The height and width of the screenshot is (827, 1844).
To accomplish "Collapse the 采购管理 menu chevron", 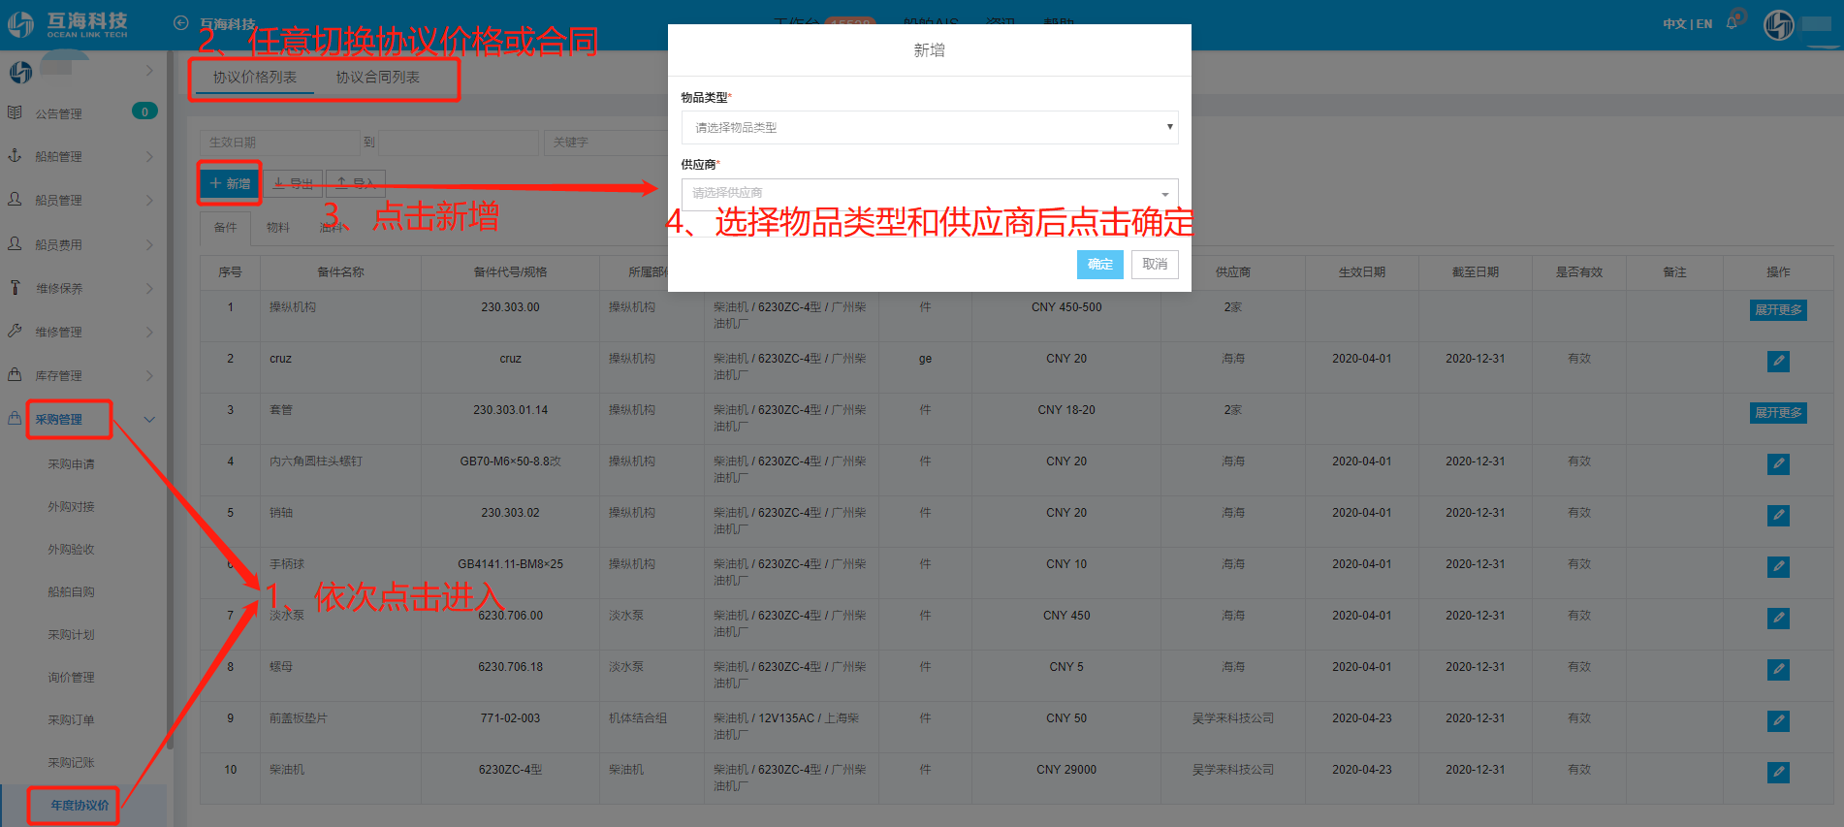I will pyautogui.click(x=149, y=419).
